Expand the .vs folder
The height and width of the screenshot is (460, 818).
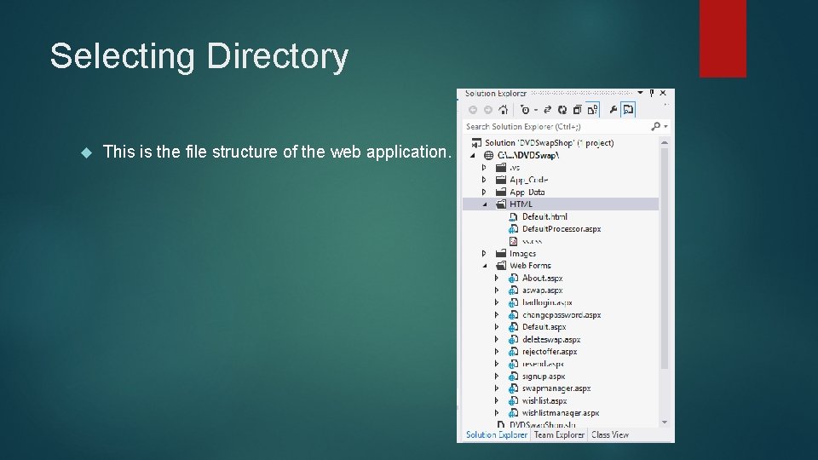click(x=484, y=168)
